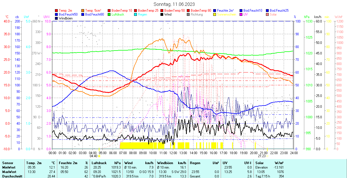Click the red Temp. 2m legend swatch
The image size is (347, 178).
coord(57,11)
